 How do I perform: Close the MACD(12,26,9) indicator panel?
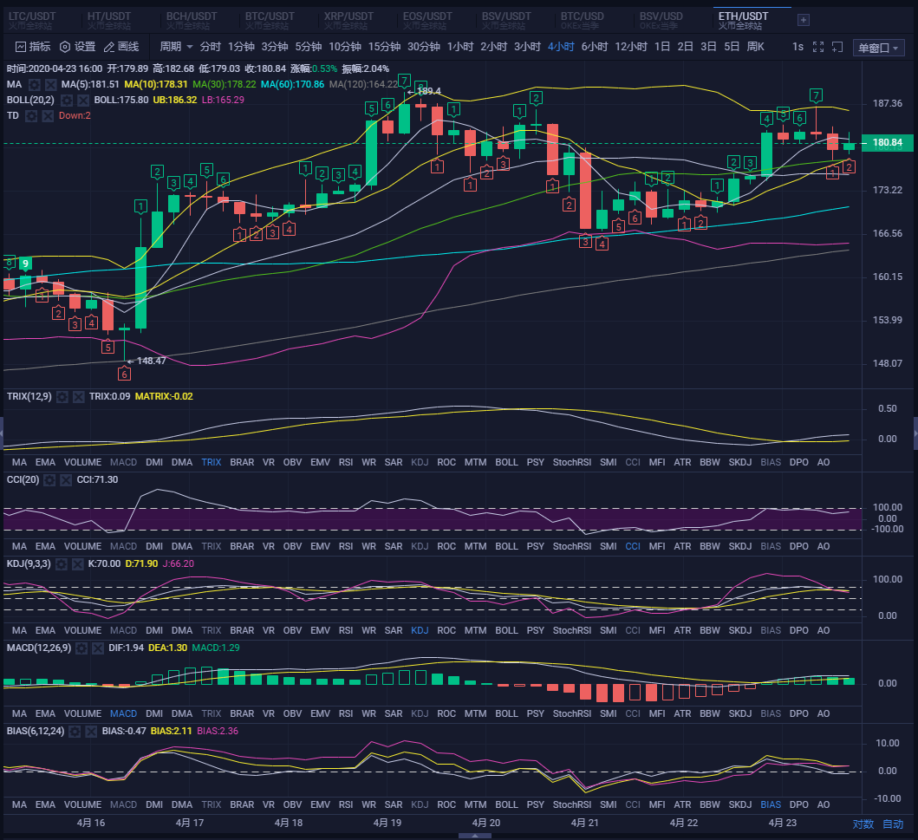[98, 648]
